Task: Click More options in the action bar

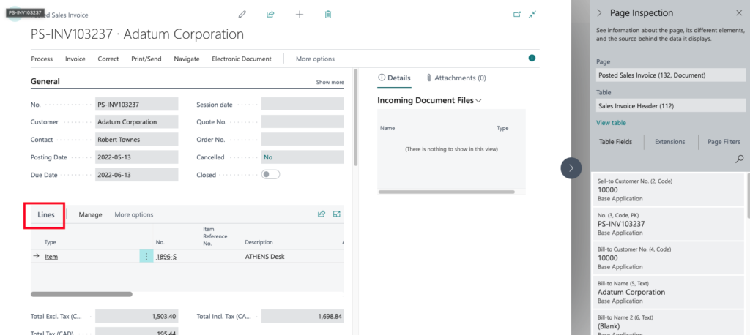Action: 315,59
